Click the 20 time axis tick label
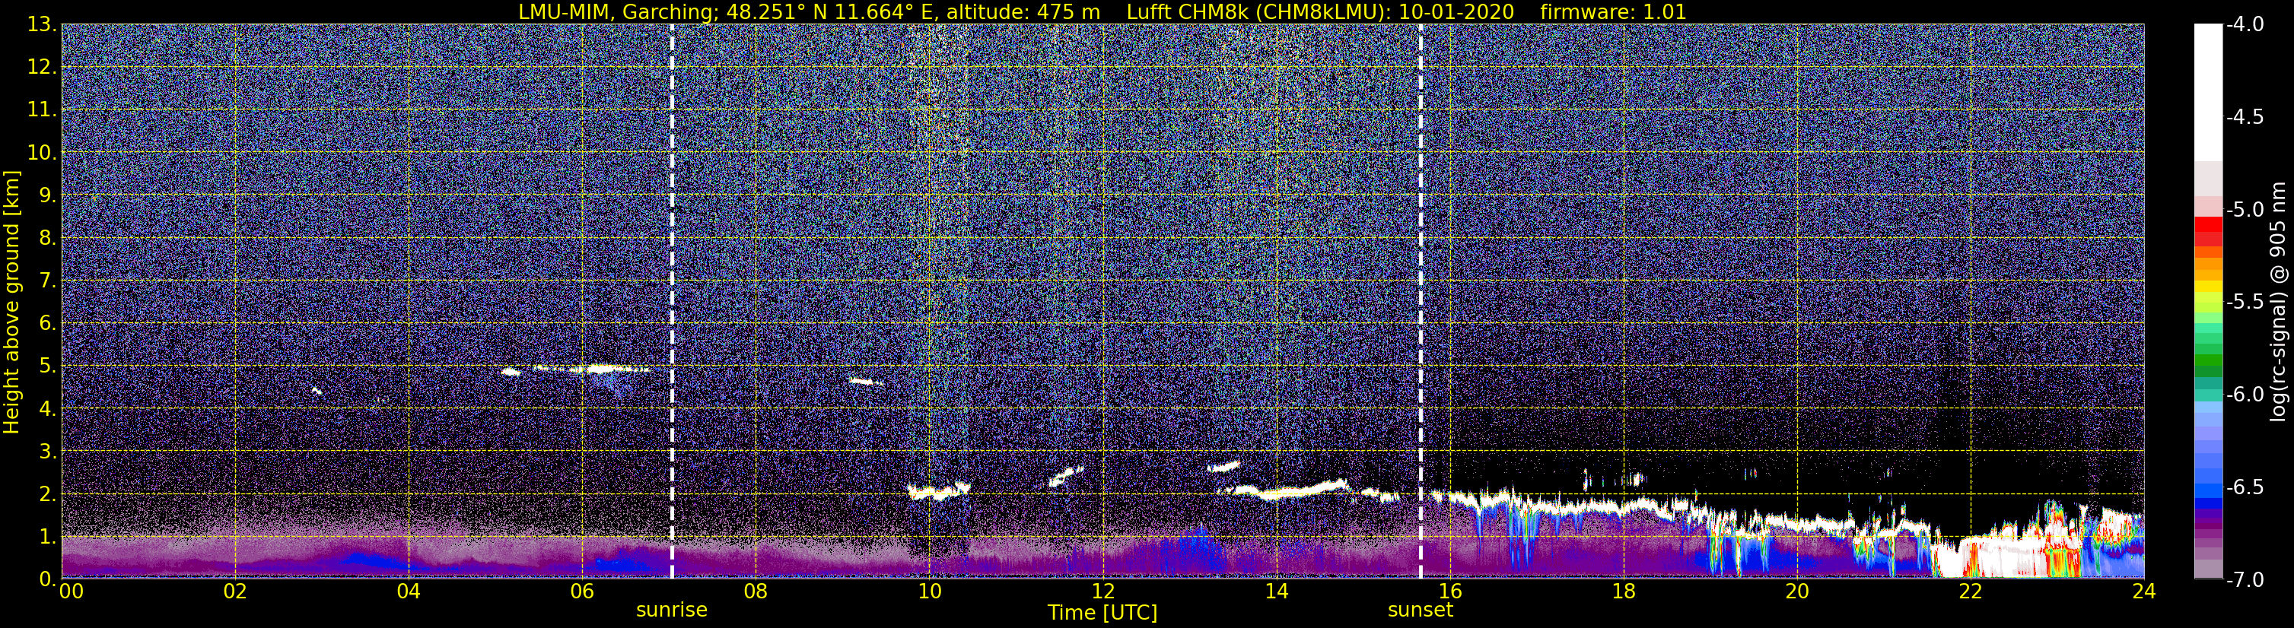Screen dimensions: 2294x628 (x=1797, y=592)
